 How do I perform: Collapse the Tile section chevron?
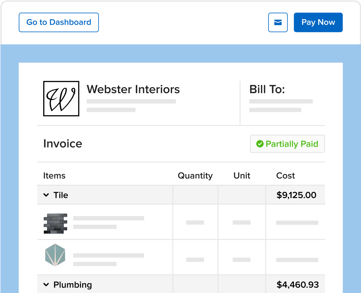point(46,195)
